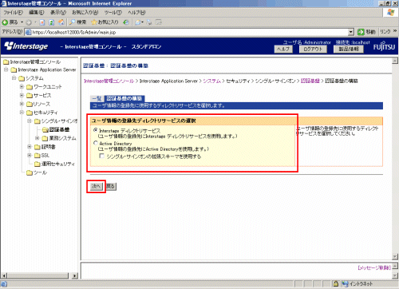
Task: Click the ログアウト button in header
Action: click(x=313, y=49)
